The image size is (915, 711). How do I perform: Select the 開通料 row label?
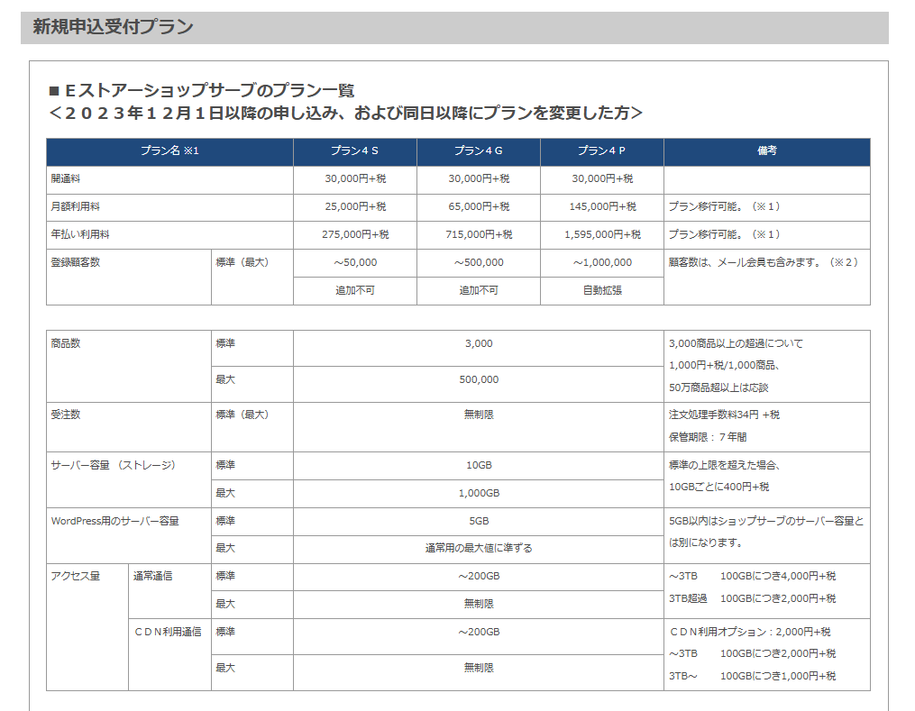click(65, 178)
